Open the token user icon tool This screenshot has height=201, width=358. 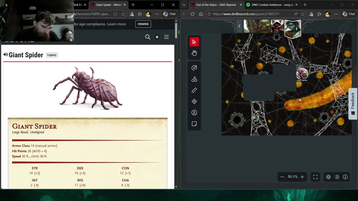[194, 113]
